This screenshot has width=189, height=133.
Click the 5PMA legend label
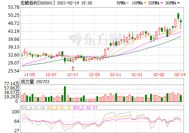(121, 3)
